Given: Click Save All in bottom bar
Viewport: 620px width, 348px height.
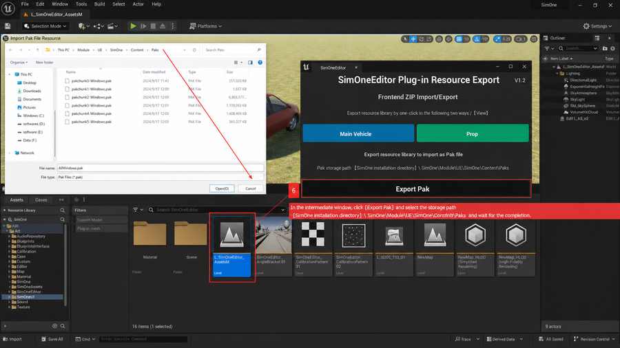Looking at the screenshot, I should [52, 339].
